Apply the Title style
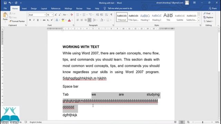 [x=168, y=17]
